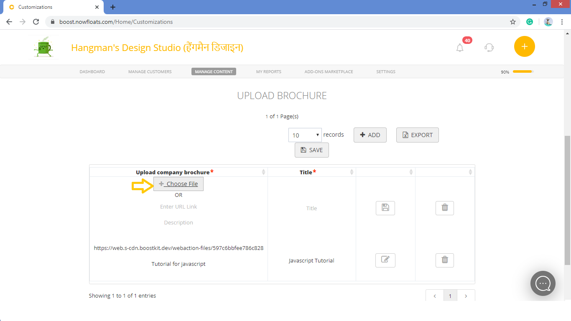Open My Reports menu
The image size is (571, 321).
click(x=269, y=72)
